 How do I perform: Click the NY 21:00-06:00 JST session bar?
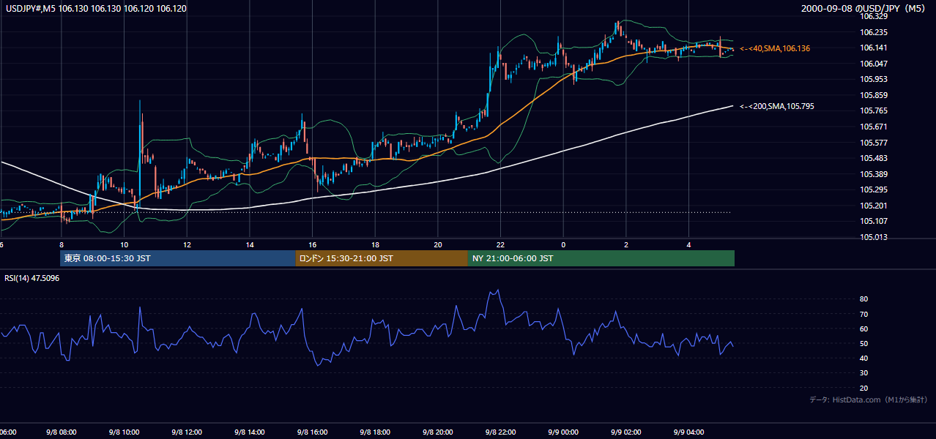click(x=601, y=258)
